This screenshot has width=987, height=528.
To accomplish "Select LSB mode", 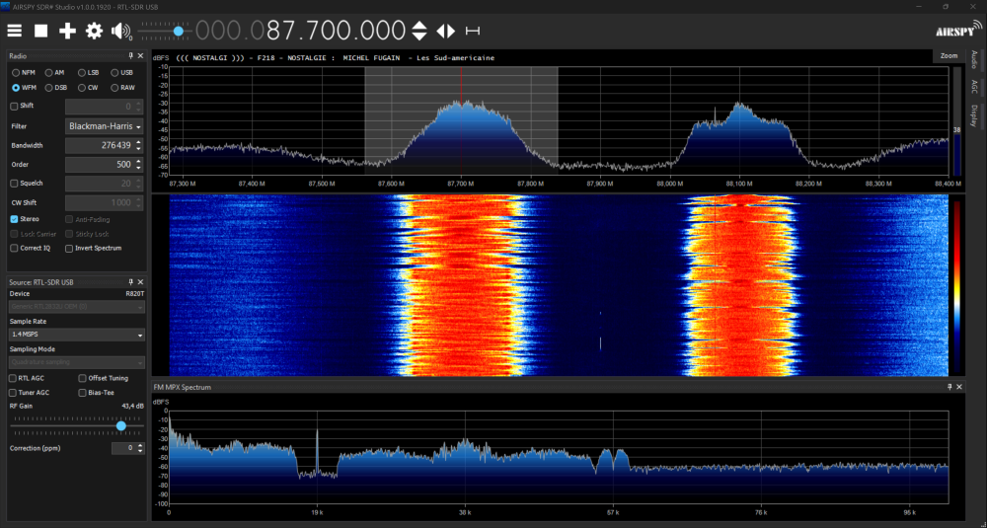I will [88, 73].
